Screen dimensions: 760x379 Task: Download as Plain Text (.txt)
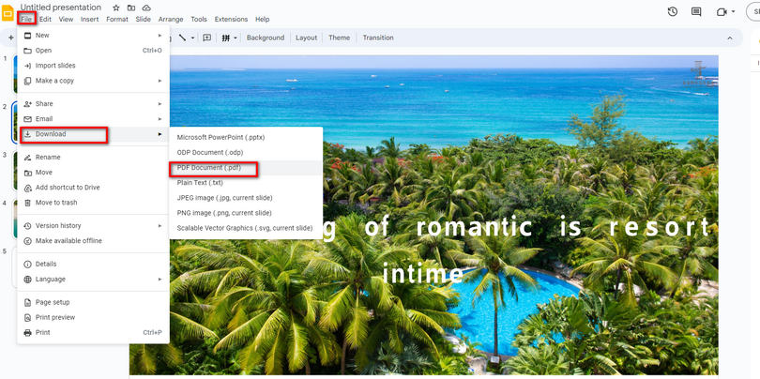point(246,183)
